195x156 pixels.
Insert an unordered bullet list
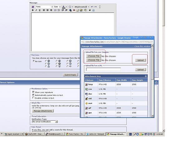click(59, 10)
